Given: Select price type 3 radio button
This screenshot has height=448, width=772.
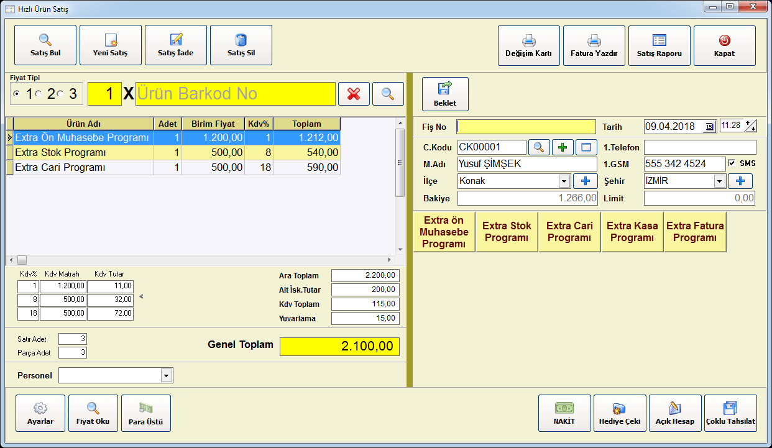Looking at the screenshot, I should pyautogui.click(x=60, y=94).
